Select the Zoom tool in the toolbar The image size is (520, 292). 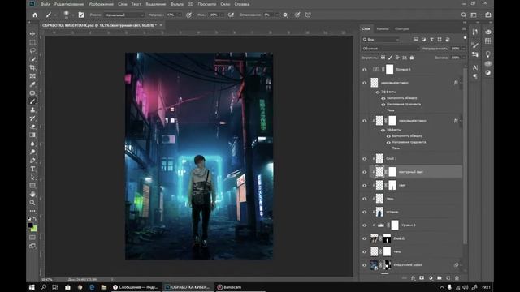(32, 202)
